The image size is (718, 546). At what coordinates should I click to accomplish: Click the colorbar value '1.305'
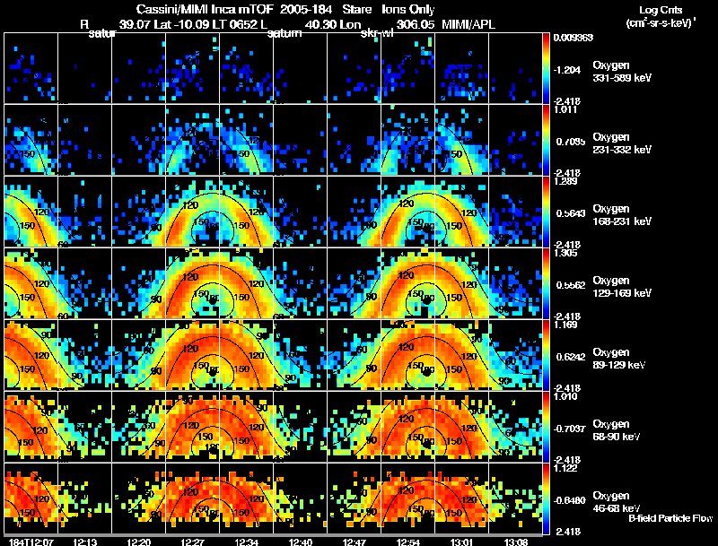565,253
